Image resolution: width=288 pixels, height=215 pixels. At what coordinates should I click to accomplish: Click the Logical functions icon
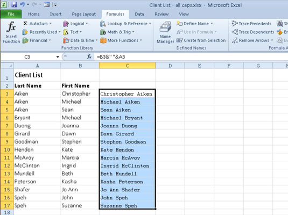pos(66,24)
